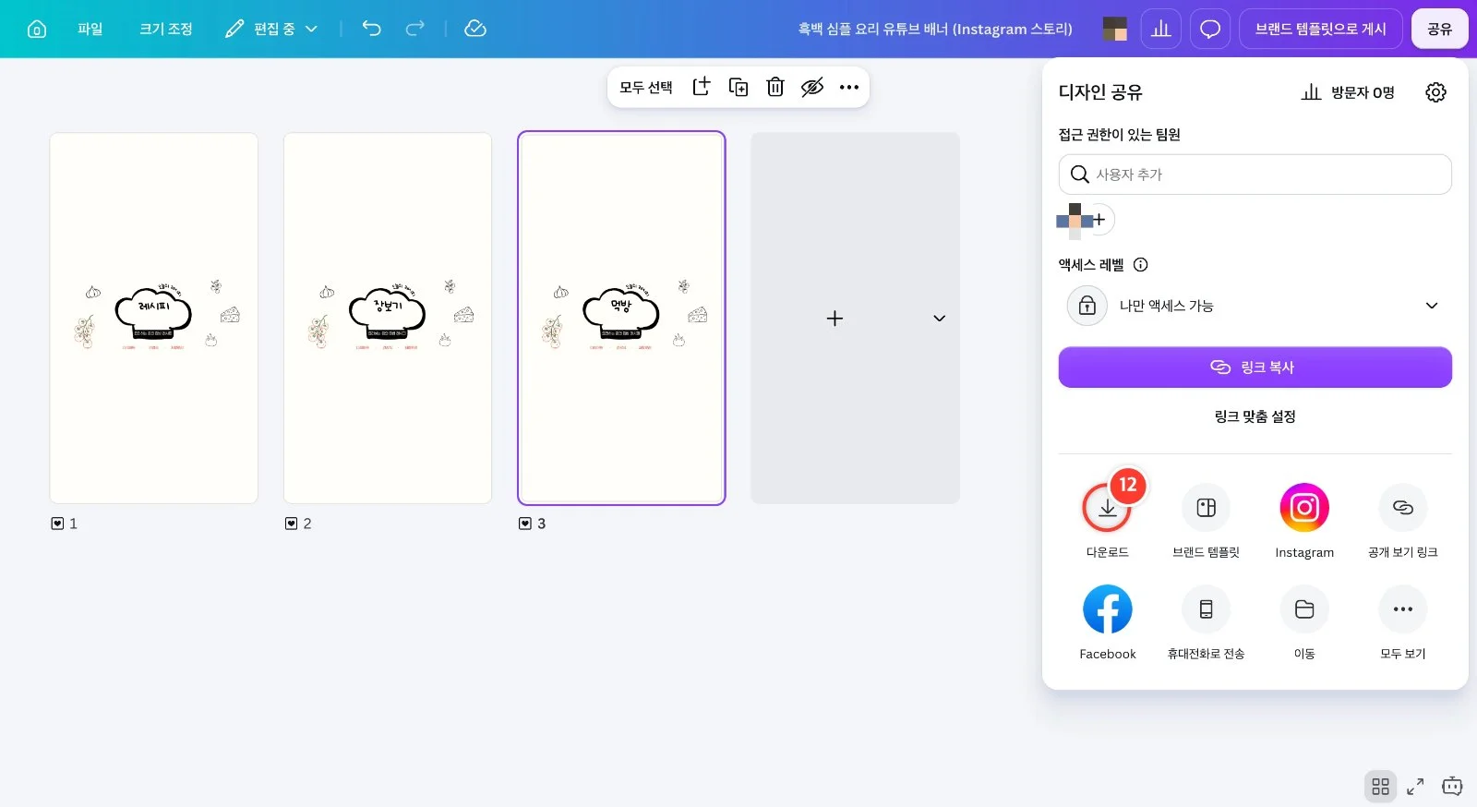Image resolution: width=1477 pixels, height=807 pixels.
Task: Open the public view link option
Action: [x=1403, y=508]
